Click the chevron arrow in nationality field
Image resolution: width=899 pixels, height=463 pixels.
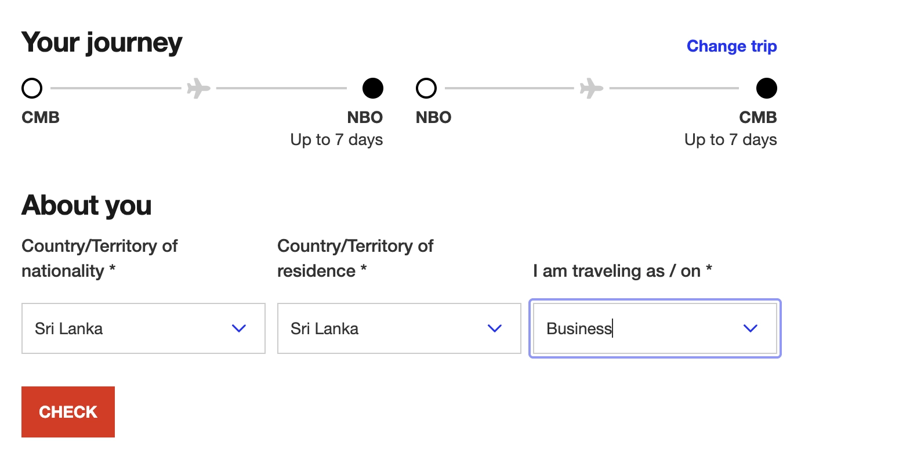point(239,328)
